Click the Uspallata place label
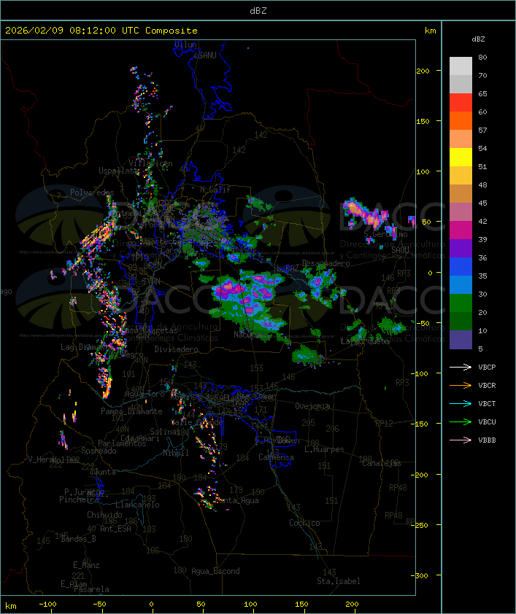Image resolution: width=516 pixels, height=614 pixels. click(118, 171)
